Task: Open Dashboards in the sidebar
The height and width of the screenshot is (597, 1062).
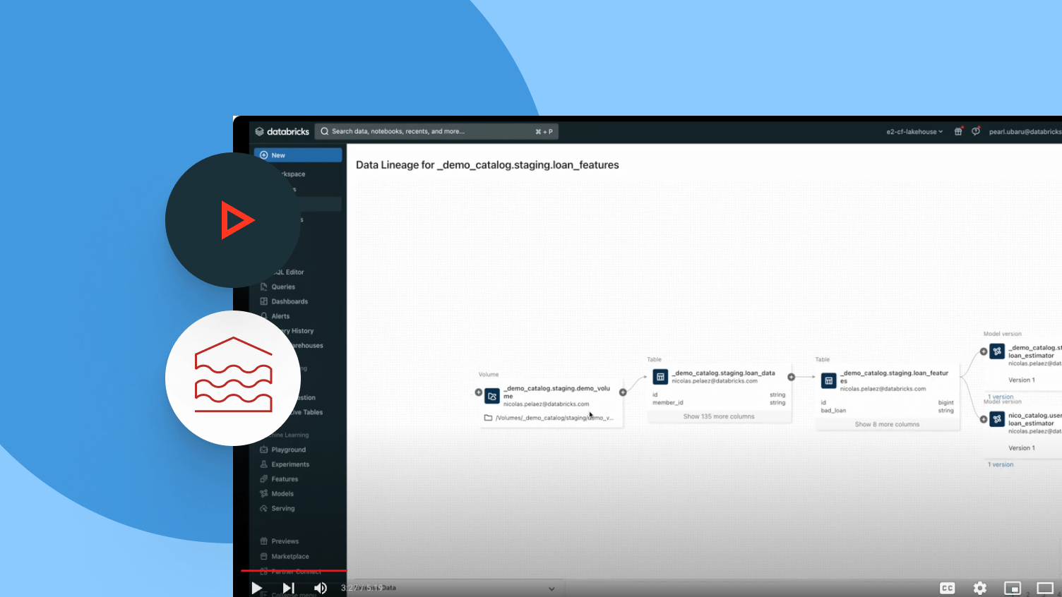Action: pos(290,301)
